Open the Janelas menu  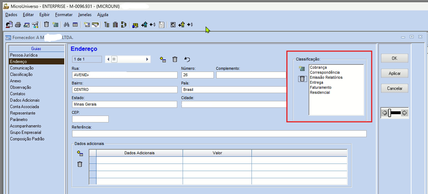[85, 15]
